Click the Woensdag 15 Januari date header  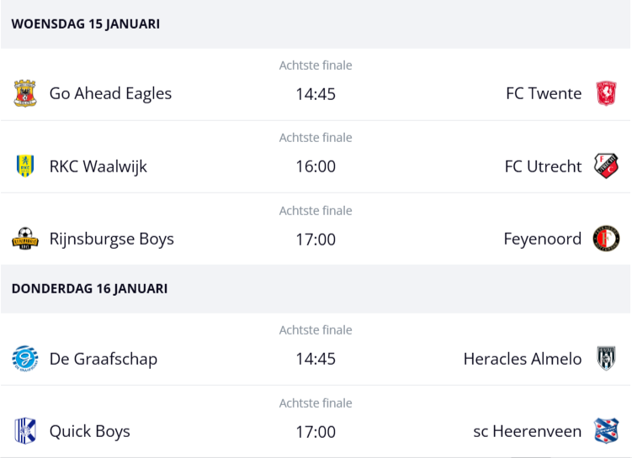[x=86, y=24]
